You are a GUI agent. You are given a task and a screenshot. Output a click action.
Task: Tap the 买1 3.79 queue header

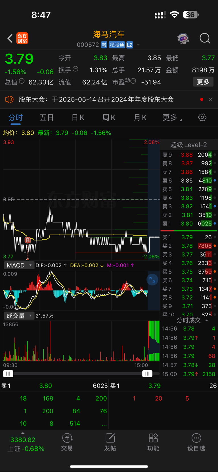[163, 386]
